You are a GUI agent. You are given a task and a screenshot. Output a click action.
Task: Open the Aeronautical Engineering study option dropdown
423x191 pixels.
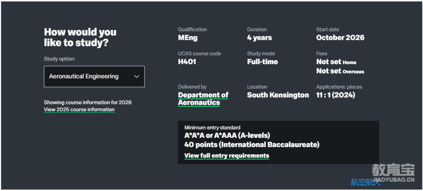point(94,76)
